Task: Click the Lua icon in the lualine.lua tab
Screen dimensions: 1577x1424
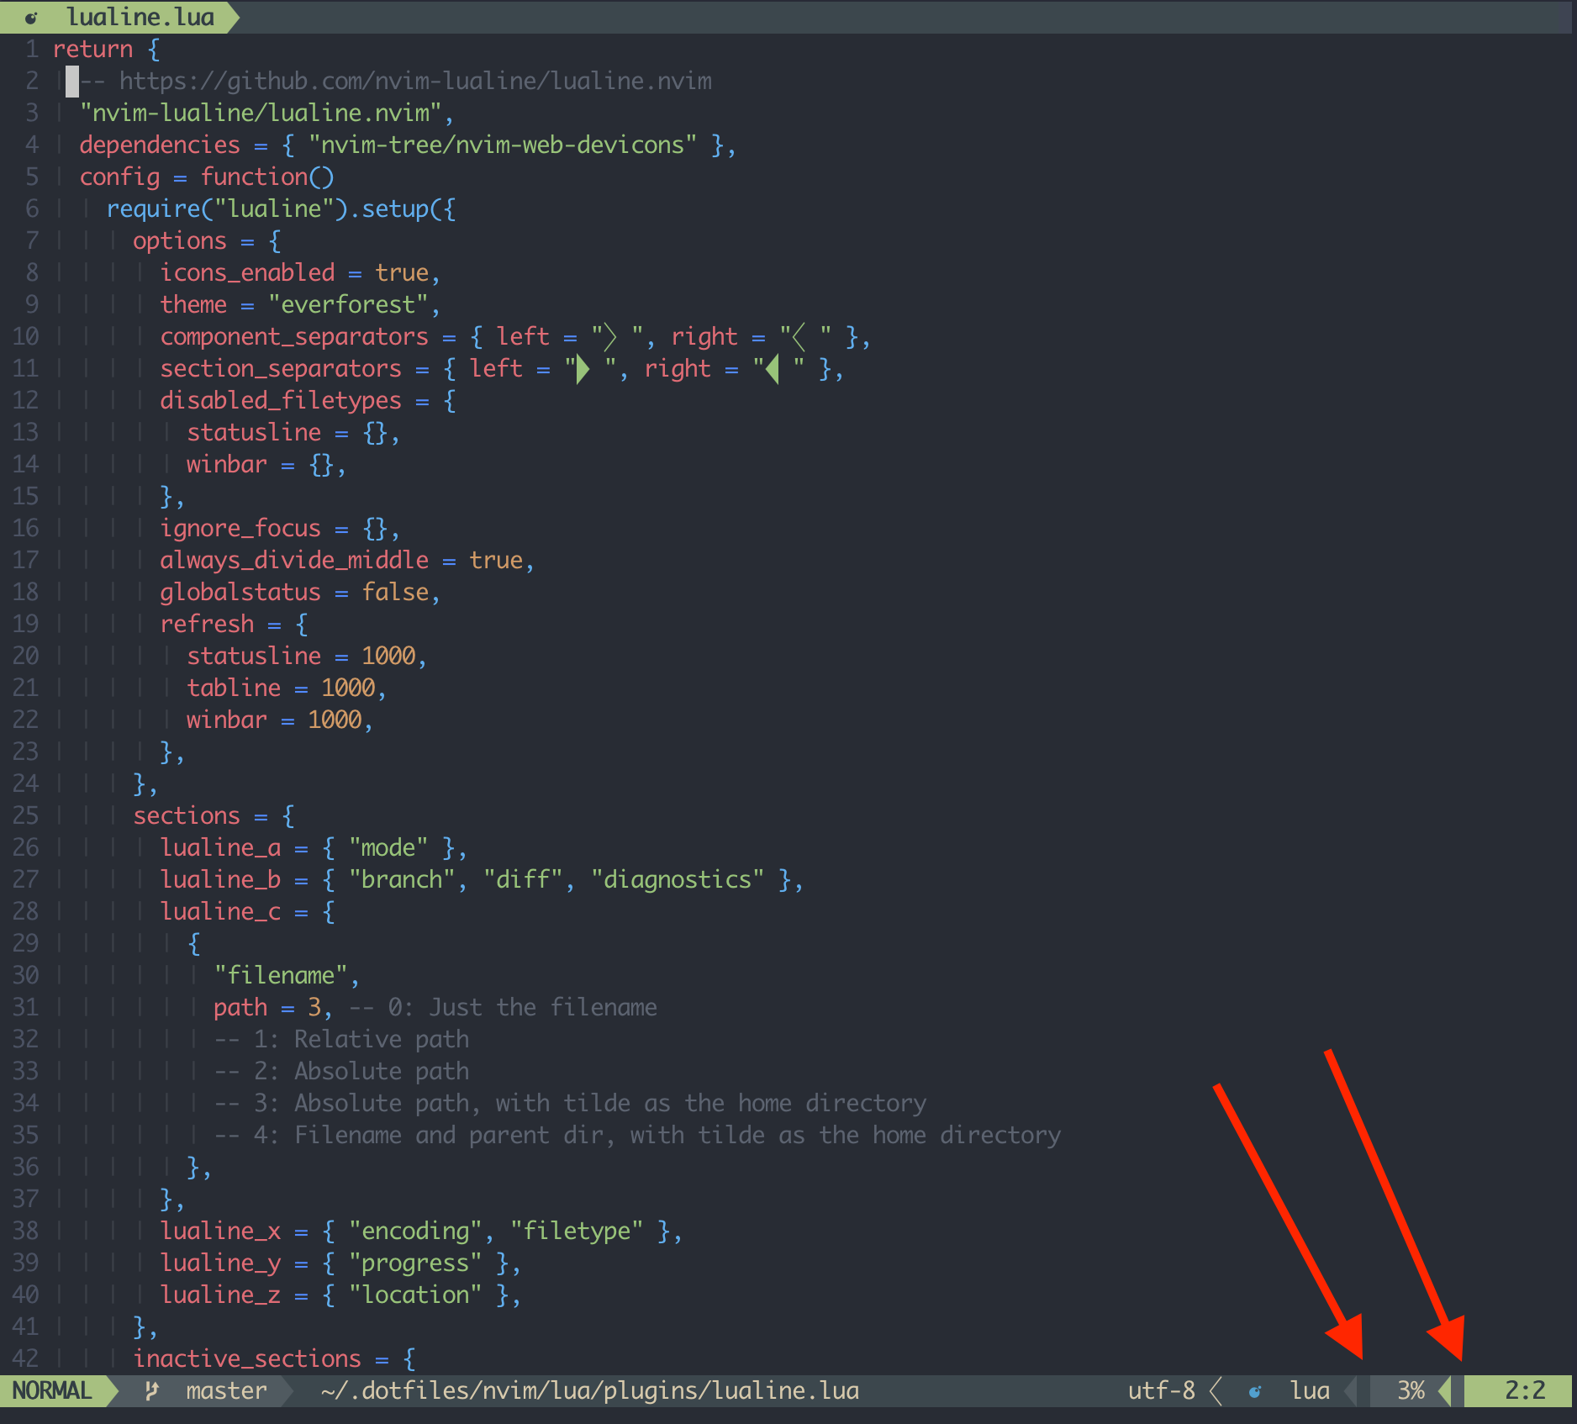Action: (34, 16)
